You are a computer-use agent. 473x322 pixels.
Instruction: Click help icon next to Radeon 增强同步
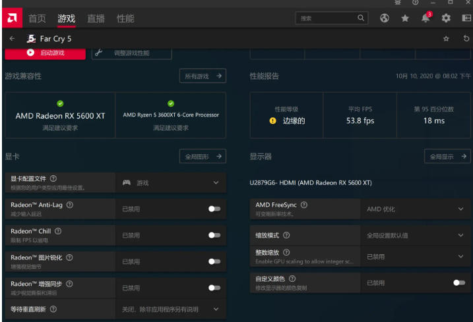coord(69,284)
